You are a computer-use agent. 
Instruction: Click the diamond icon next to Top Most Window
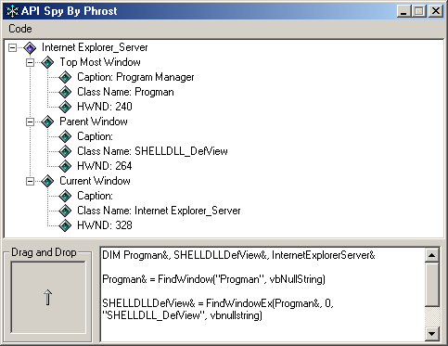[x=47, y=62]
